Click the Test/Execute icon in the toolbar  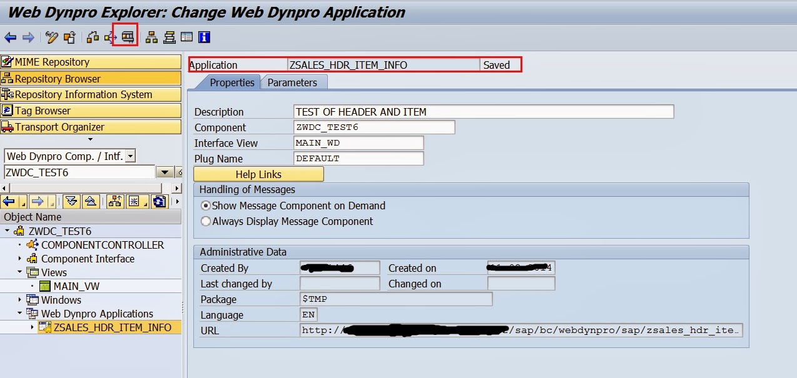(x=128, y=37)
